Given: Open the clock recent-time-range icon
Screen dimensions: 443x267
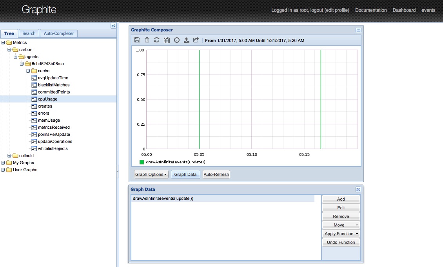Looking at the screenshot, I should [176, 40].
